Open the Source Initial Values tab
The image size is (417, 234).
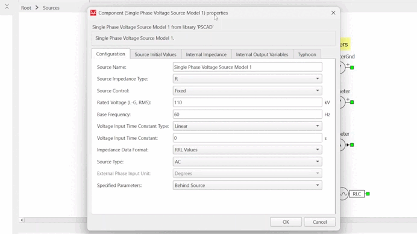155,54
